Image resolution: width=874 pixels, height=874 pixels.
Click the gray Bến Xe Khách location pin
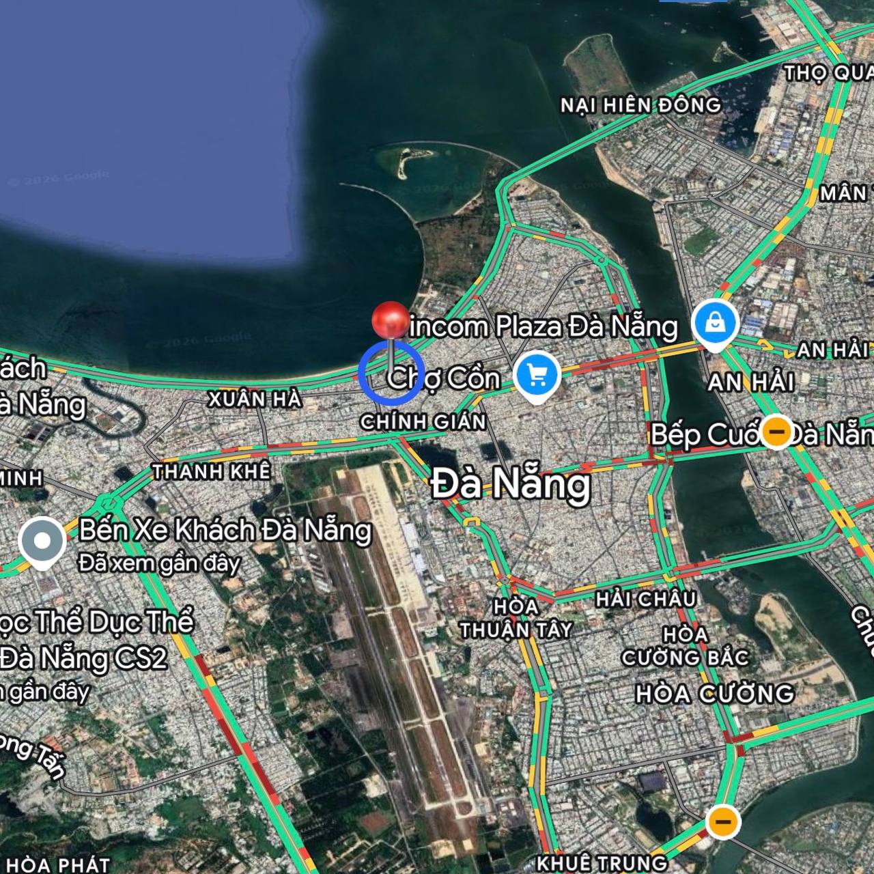[x=42, y=541]
